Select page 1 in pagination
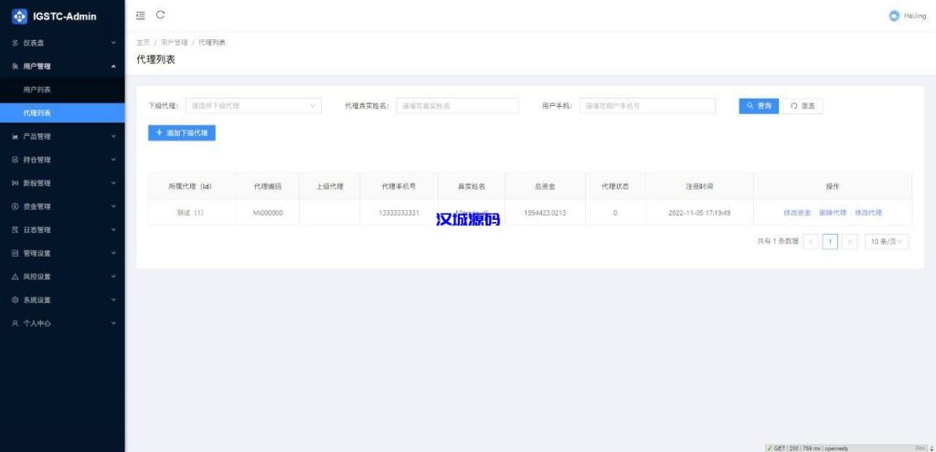 [830, 241]
